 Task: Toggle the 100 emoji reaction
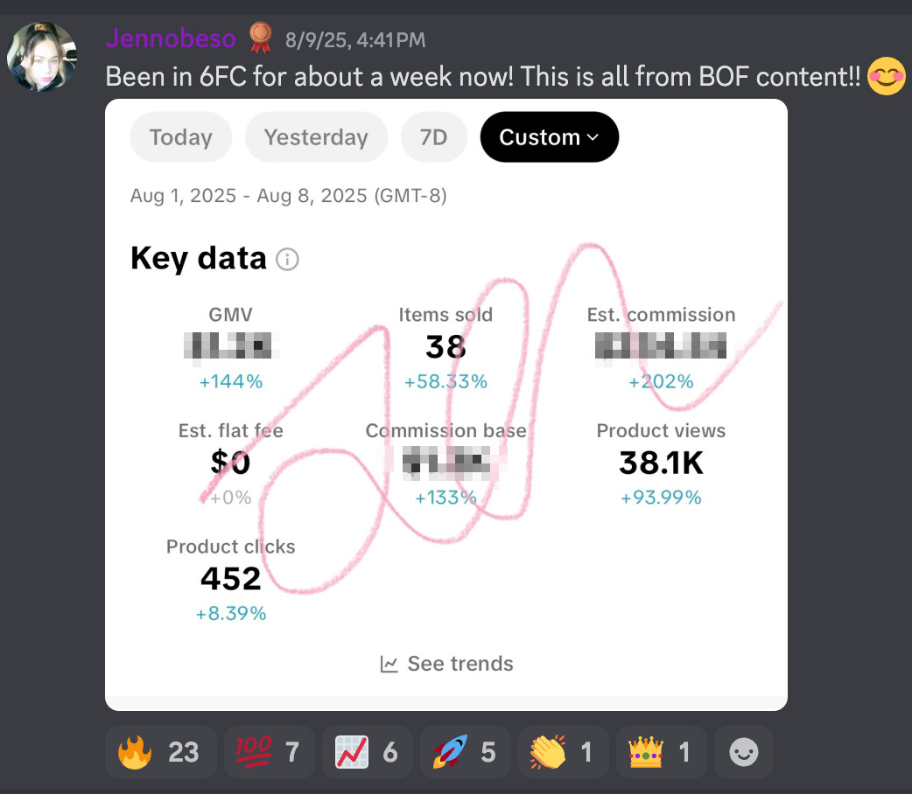[x=268, y=752]
